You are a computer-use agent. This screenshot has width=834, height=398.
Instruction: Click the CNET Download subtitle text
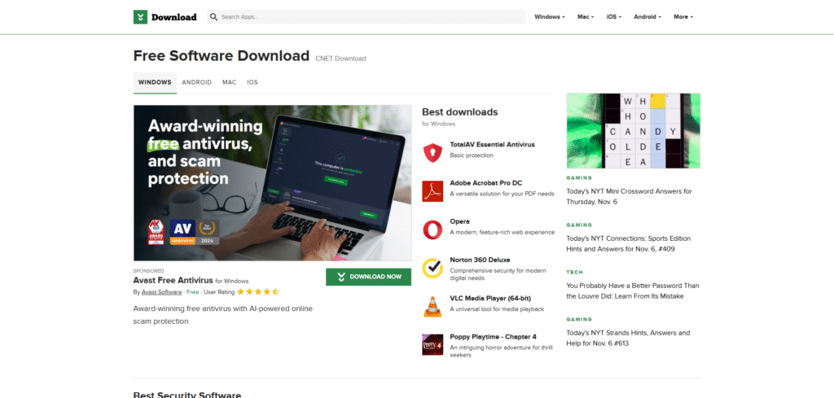[340, 59]
